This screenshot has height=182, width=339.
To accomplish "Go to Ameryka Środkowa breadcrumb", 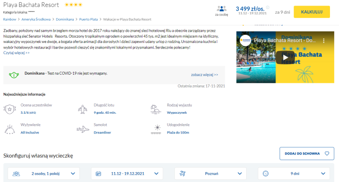I will click(x=36, y=19).
